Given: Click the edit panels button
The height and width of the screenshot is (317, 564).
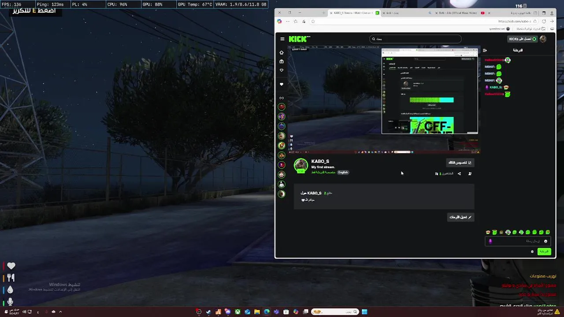Looking at the screenshot, I should click(x=460, y=217).
